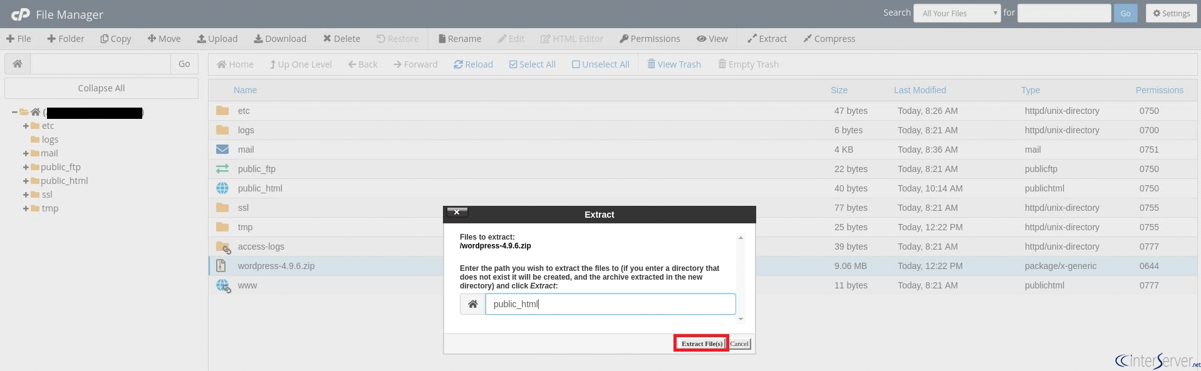
Task: Navigate Forward in file listing
Action: (x=415, y=64)
